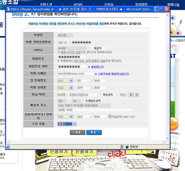
Task: Minimize the popup window
Action: [x=156, y=9]
